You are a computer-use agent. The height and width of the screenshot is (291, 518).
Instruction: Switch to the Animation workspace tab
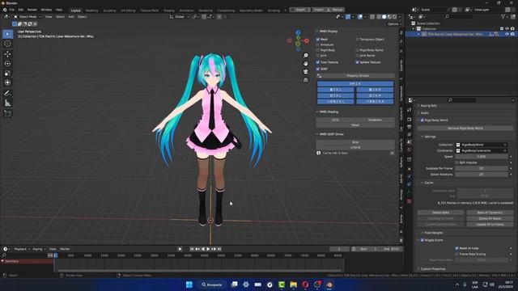click(x=186, y=11)
